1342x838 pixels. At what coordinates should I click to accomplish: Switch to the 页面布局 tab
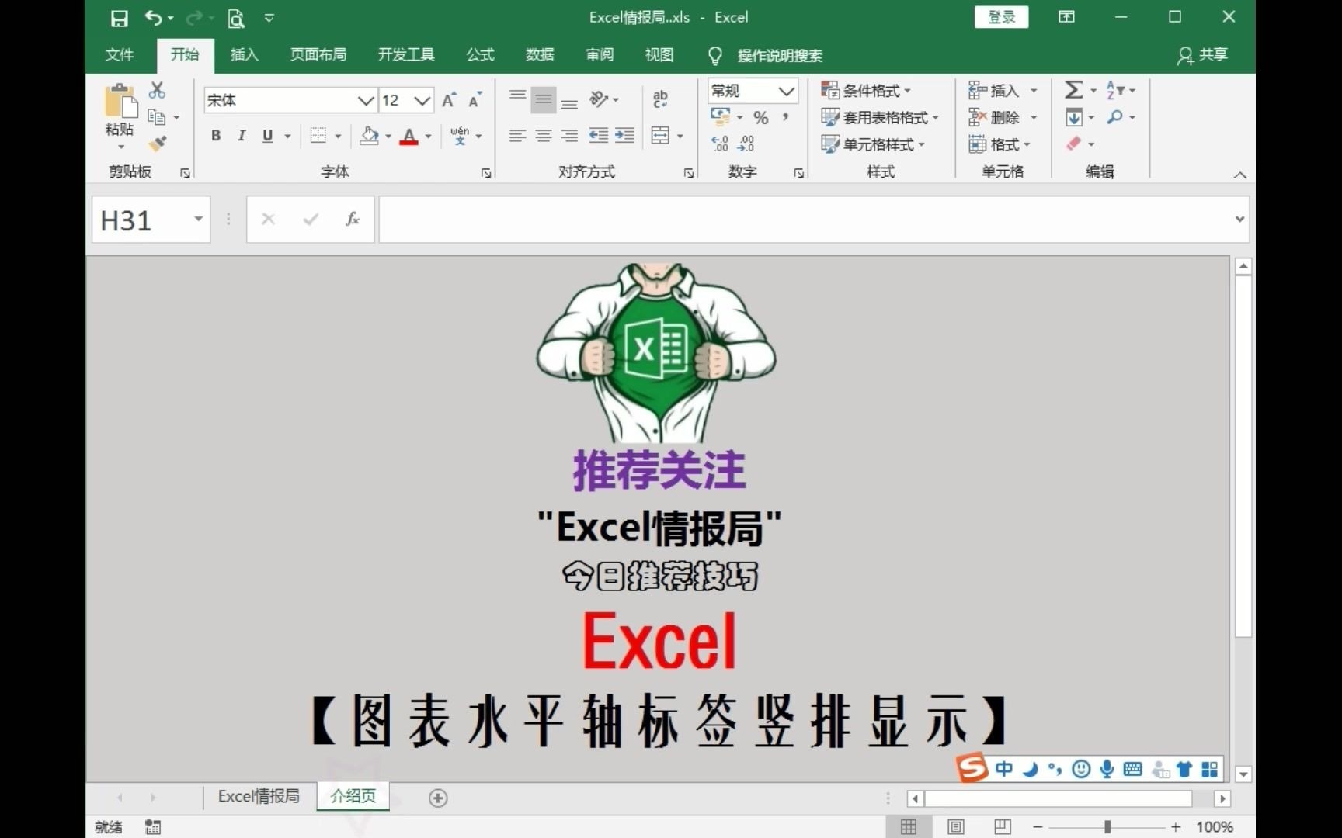click(318, 54)
